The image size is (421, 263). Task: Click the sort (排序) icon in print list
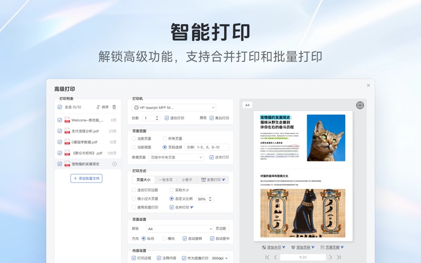point(98,107)
